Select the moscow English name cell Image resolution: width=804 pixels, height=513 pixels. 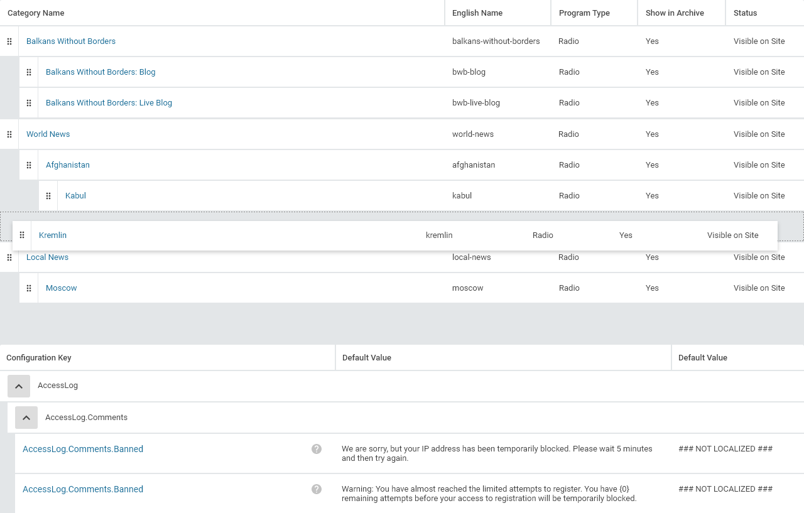coord(468,288)
